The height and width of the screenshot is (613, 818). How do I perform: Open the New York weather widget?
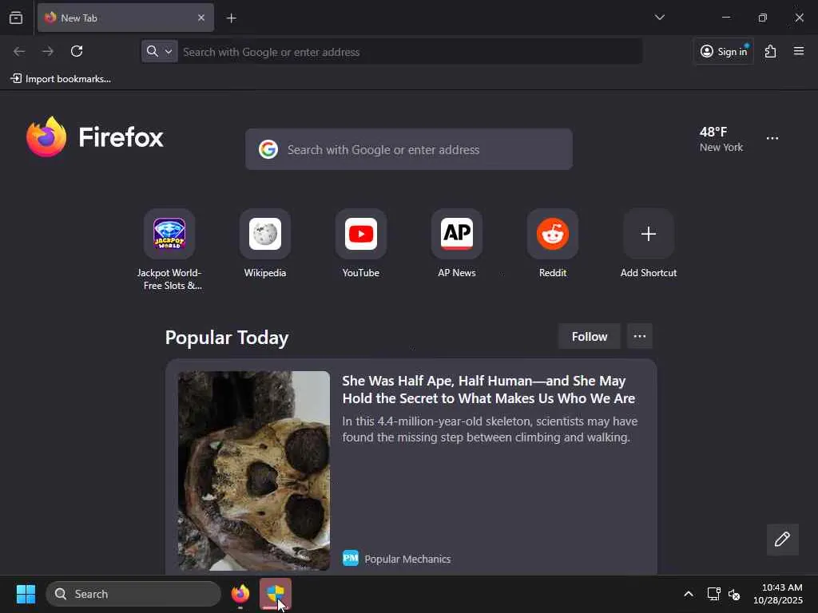click(x=721, y=139)
